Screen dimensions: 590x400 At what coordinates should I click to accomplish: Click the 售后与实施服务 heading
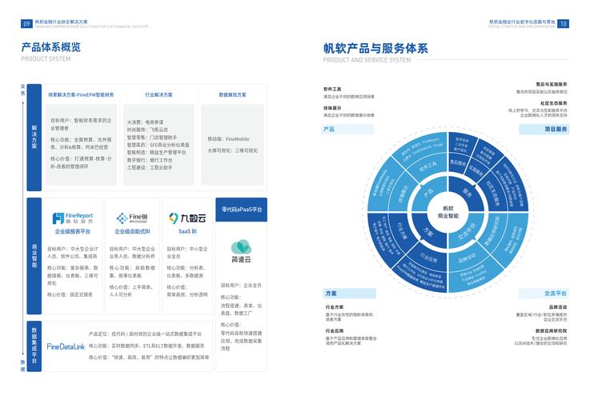(552, 84)
